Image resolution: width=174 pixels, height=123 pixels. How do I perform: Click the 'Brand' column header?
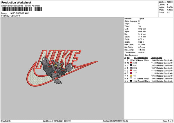[159, 58]
